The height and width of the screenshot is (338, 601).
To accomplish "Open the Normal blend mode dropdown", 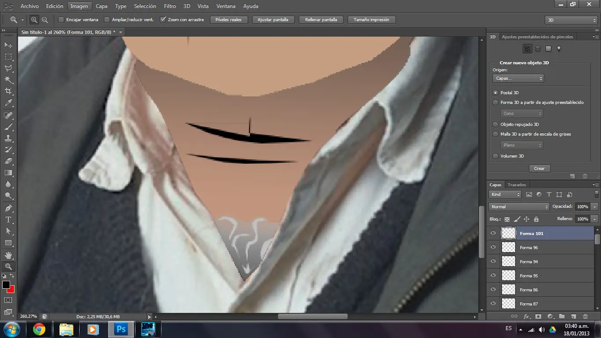I will click(519, 207).
